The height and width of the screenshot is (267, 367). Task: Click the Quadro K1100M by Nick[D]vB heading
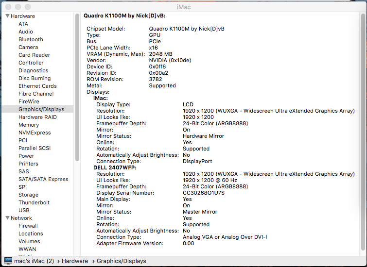tap(124, 16)
